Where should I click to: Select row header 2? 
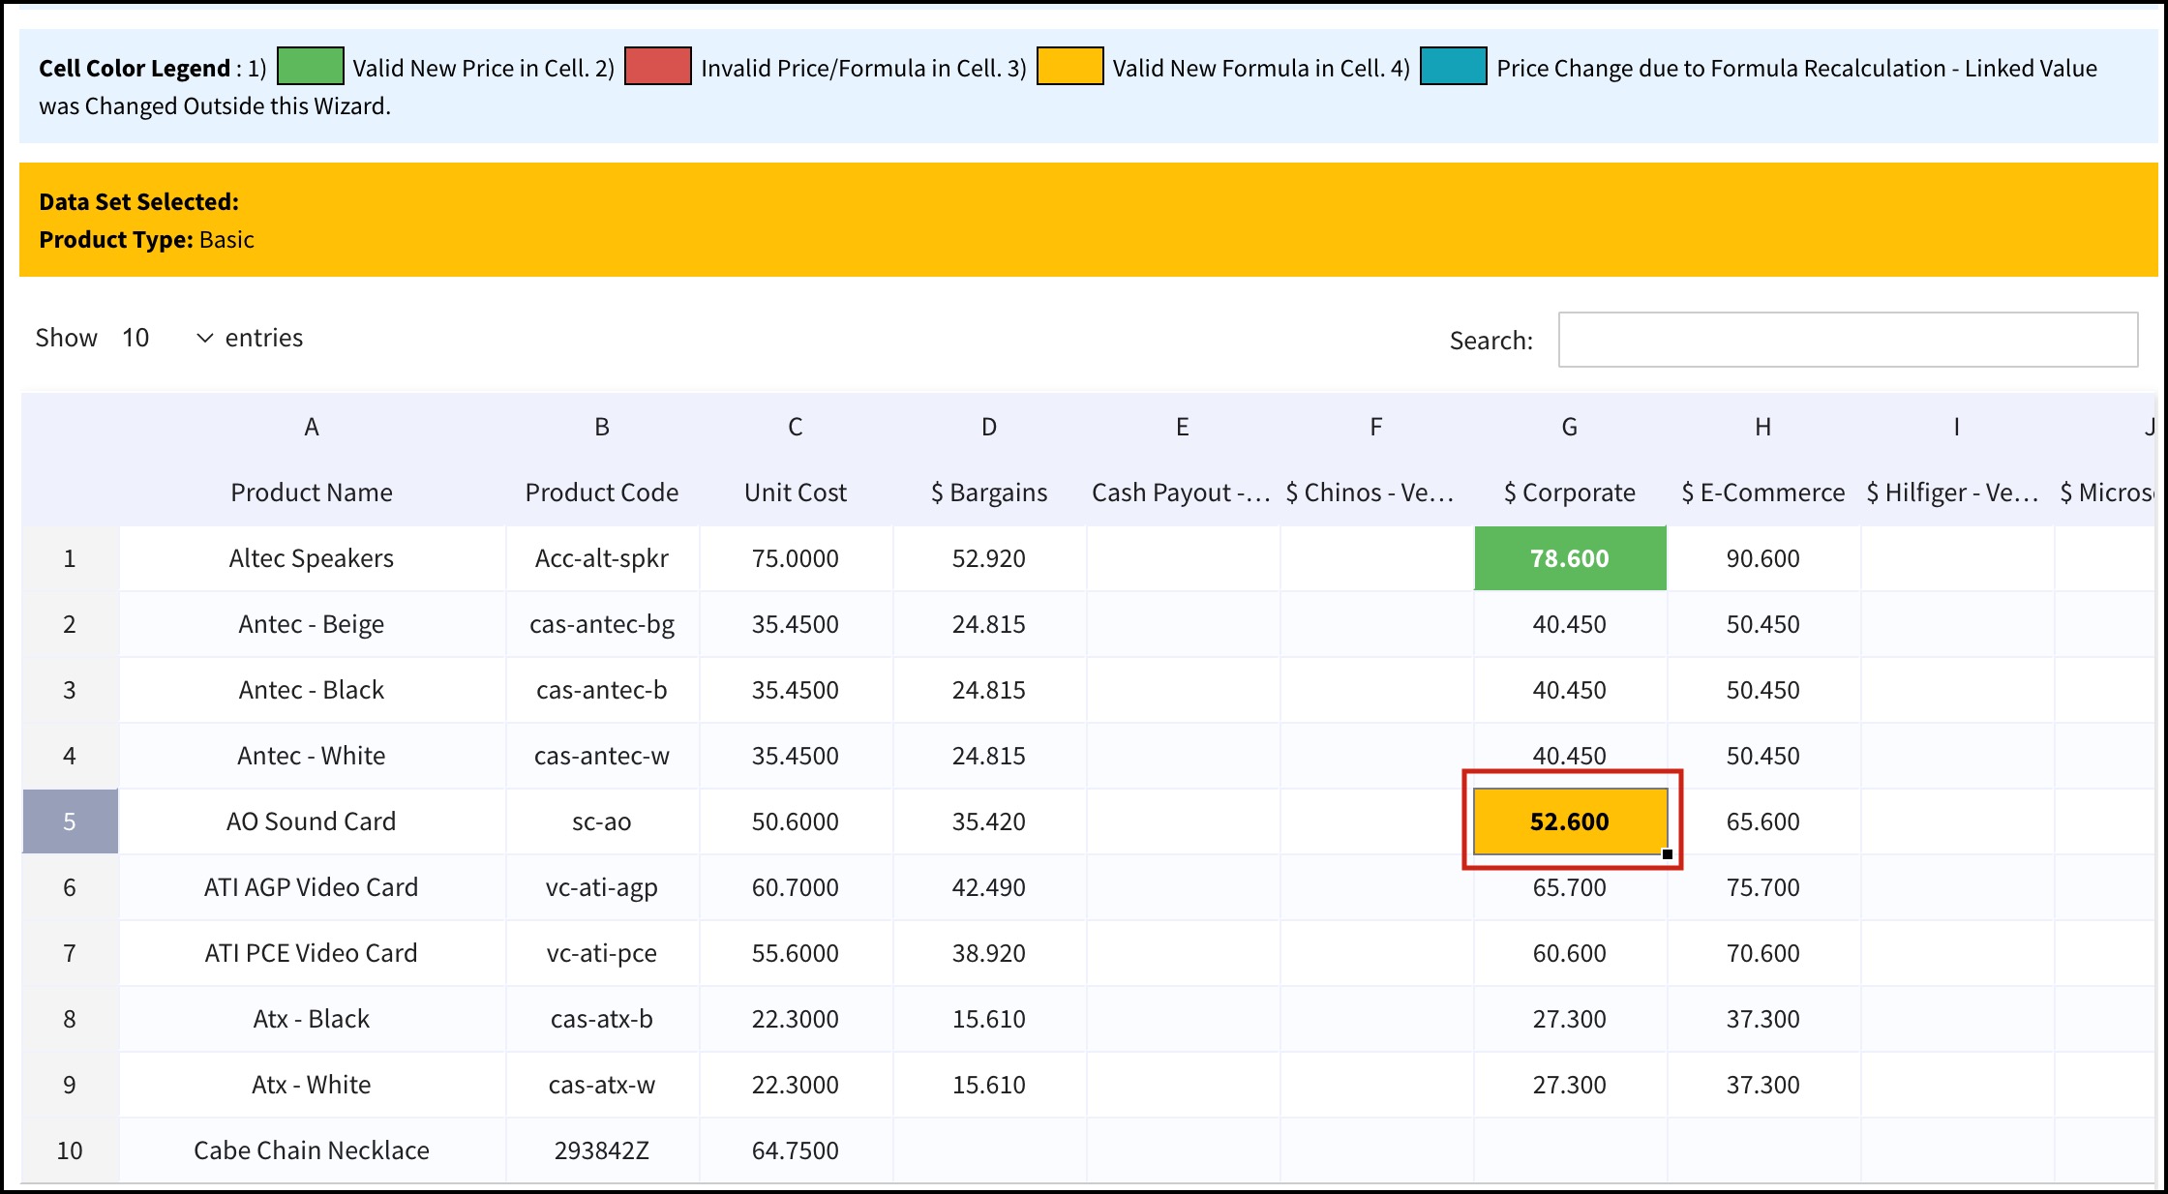pyautogui.click(x=70, y=624)
